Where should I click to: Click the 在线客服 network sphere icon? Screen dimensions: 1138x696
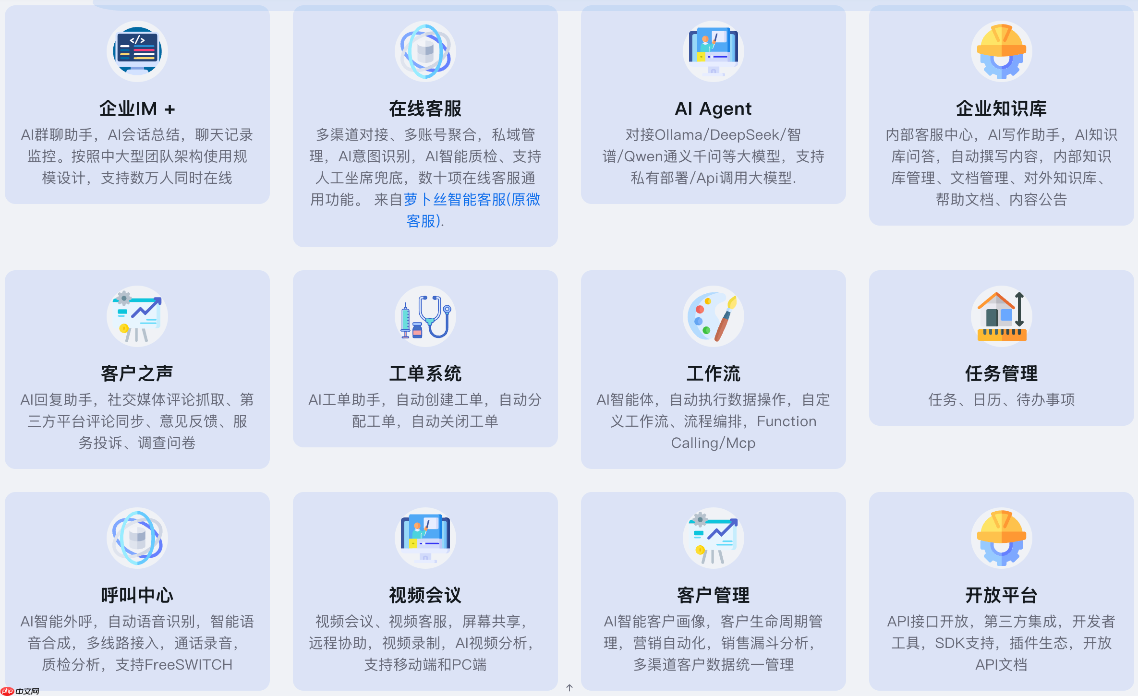424,51
